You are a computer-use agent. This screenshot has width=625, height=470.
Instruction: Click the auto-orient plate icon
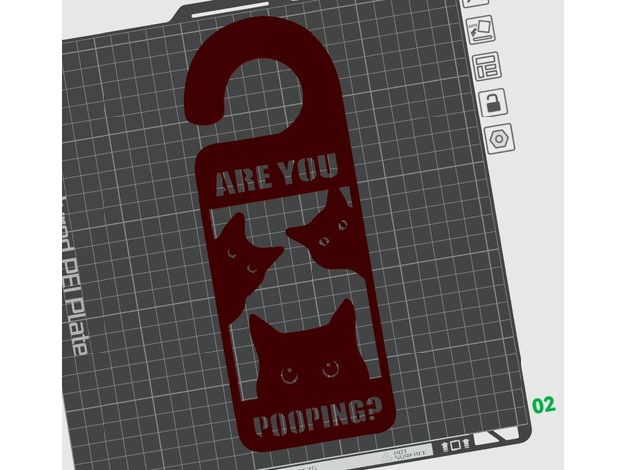click(x=481, y=30)
